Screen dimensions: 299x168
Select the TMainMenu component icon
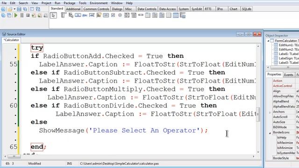pos(64,15)
